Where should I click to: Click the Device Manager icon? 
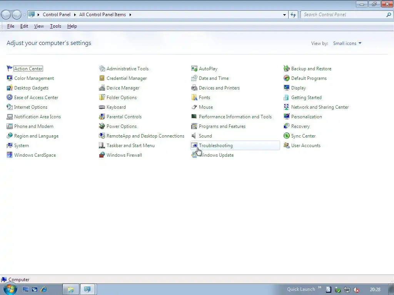click(102, 88)
